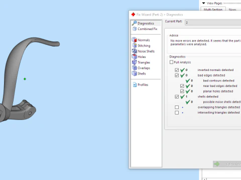This screenshot has height=180, width=241.
Task: Click the green point marker in viewport
Action: (25, 79)
